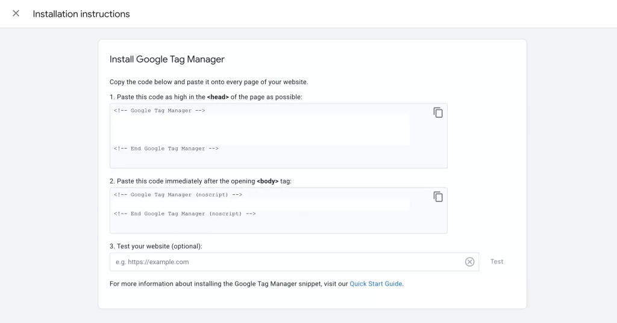The image size is (617, 323).
Task: Click the step 2 body tag instruction text
Action: tap(200, 181)
